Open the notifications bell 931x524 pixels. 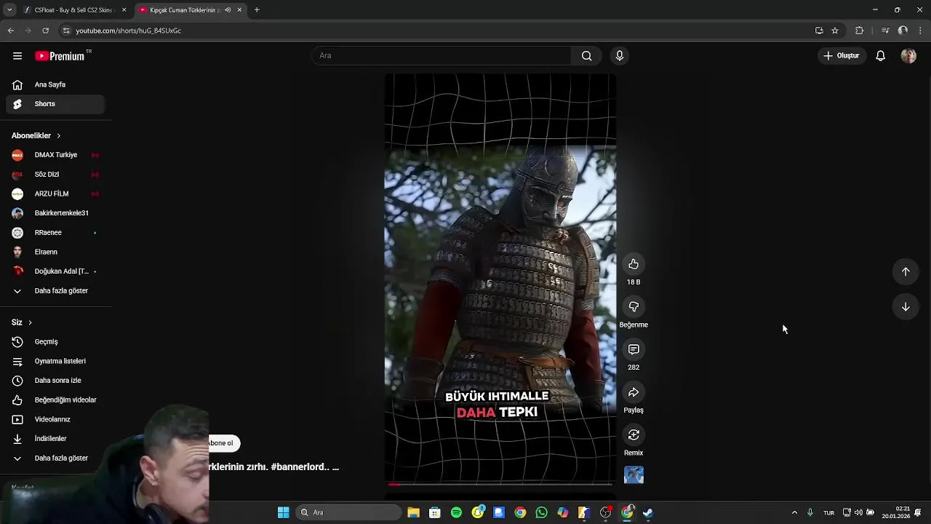click(x=880, y=56)
